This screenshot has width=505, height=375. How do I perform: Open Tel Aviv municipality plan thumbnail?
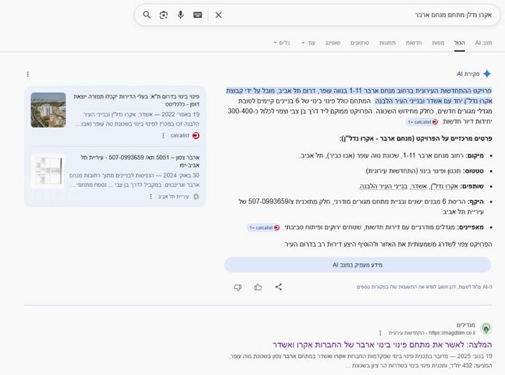(x=48, y=171)
